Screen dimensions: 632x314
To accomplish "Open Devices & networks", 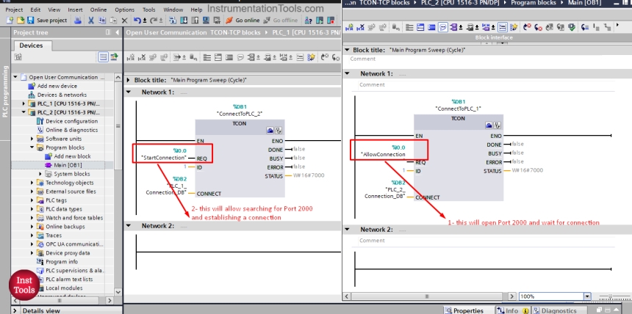I will tap(62, 95).
